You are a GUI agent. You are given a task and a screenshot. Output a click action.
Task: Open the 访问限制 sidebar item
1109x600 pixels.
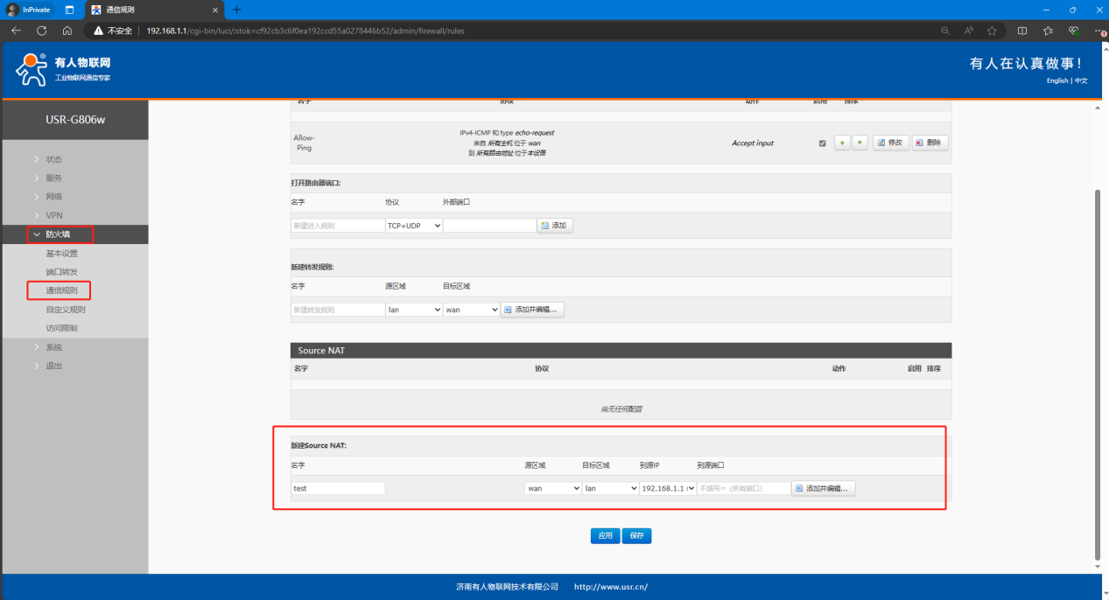click(62, 328)
